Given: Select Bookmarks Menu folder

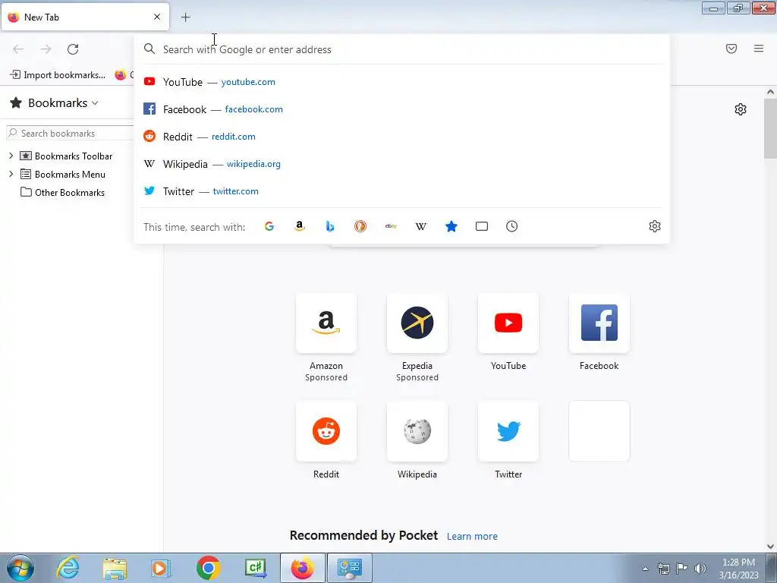Looking at the screenshot, I should pos(63,174).
